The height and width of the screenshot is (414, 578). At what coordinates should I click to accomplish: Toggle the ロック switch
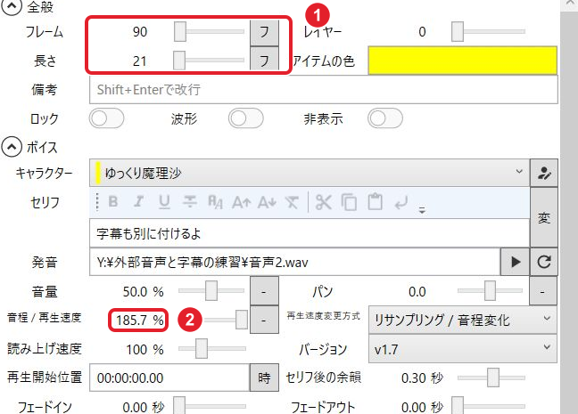click(106, 118)
